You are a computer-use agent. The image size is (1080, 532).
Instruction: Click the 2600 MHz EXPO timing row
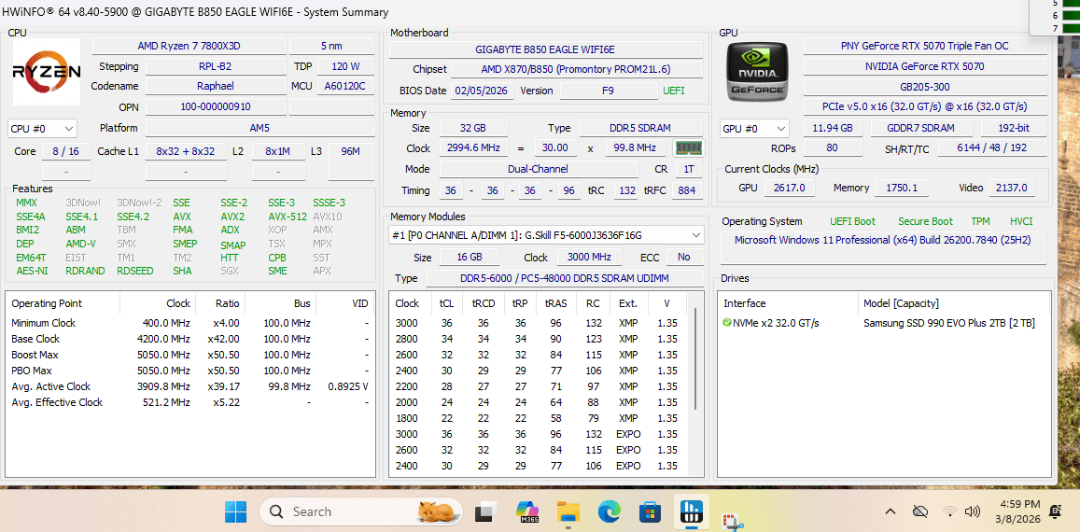coord(539,450)
